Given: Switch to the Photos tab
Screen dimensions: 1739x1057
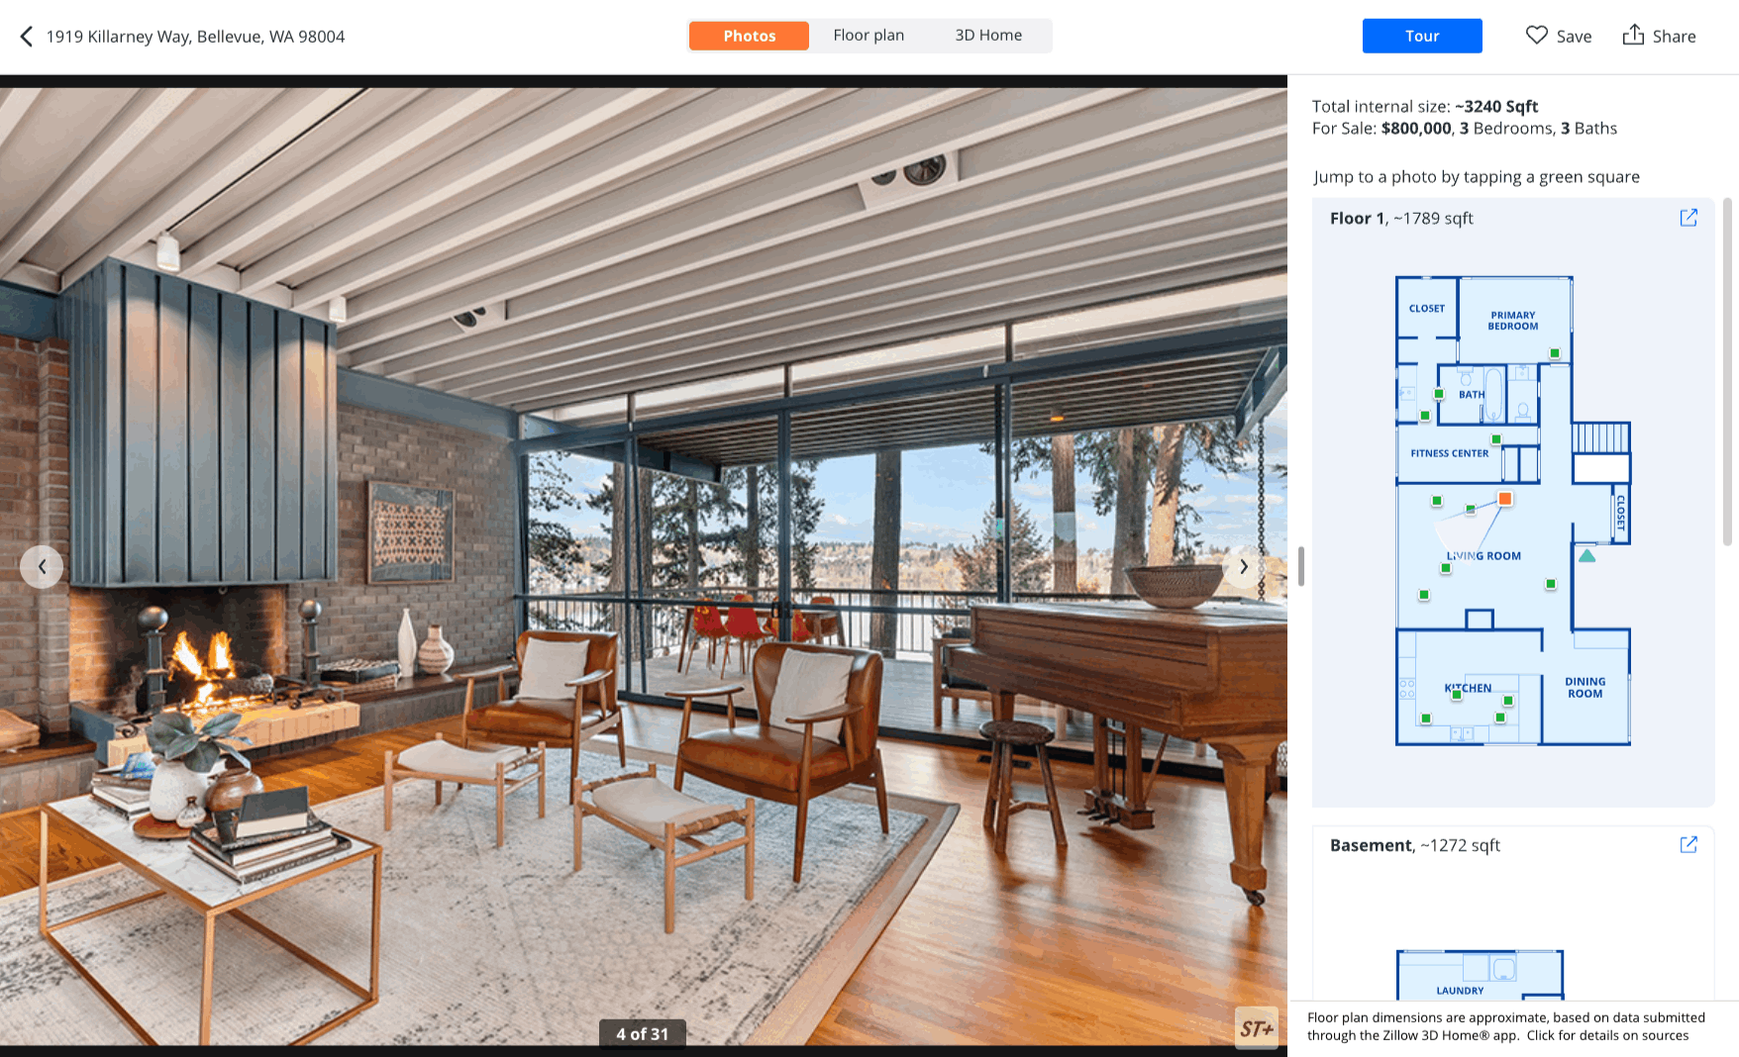Looking at the screenshot, I should pos(749,36).
